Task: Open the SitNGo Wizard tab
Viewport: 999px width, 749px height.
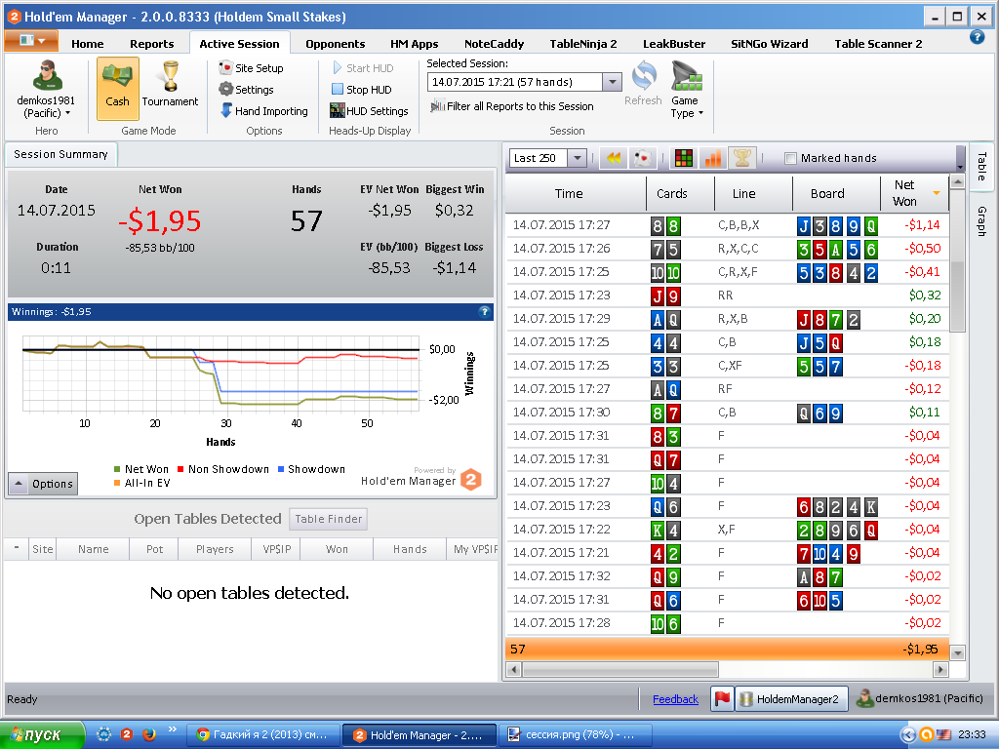Action: point(769,43)
